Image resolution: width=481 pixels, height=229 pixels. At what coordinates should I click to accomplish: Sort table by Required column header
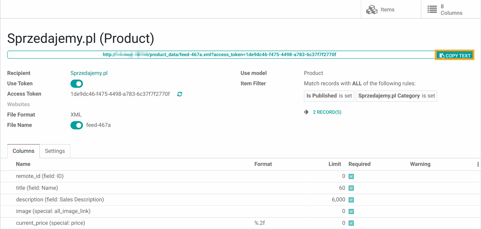[x=359, y=164]
